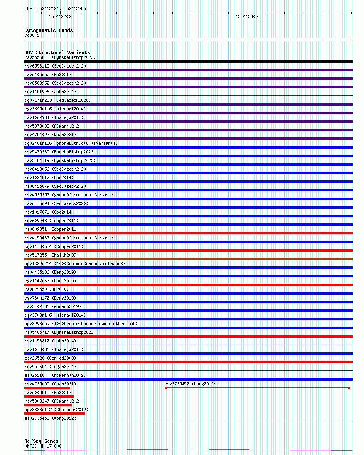This screenshot has height=455, width=364.
Task: Click the black bar for nsv5556846
Action: pyautogui.click(x=188, y=61)
